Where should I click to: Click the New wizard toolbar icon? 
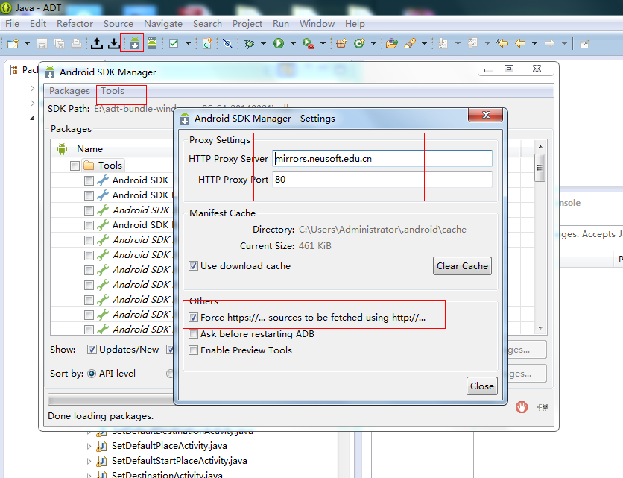click(x=13, y=43)
